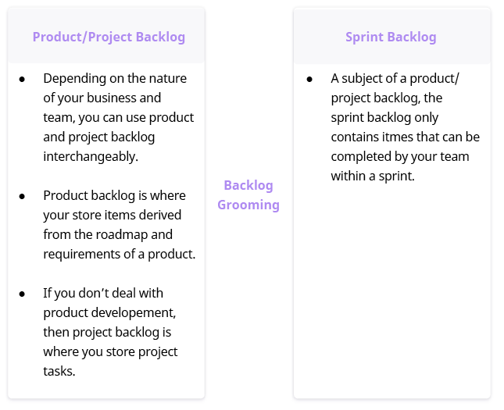
Task: Click the first bullet in Product/Project Backlog card
Action: click(x=22, y=79)
